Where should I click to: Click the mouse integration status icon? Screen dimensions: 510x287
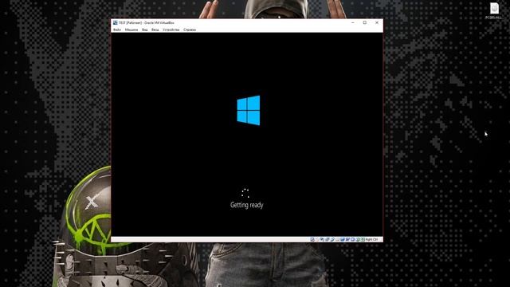coord(358,239)
